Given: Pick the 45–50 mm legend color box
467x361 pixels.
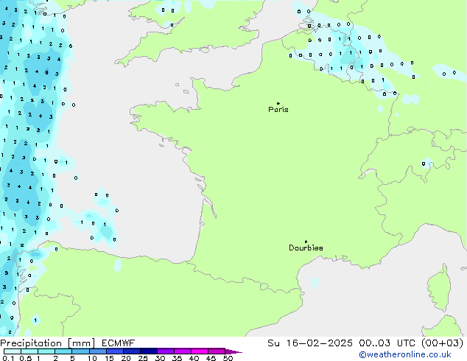Looking at the screenshot, I should pos(217,351).
